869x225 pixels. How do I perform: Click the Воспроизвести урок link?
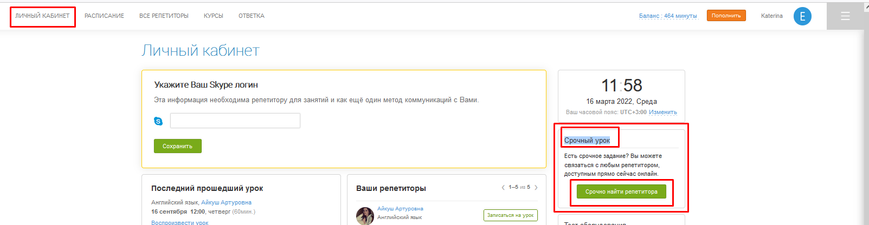click(179, 222)
